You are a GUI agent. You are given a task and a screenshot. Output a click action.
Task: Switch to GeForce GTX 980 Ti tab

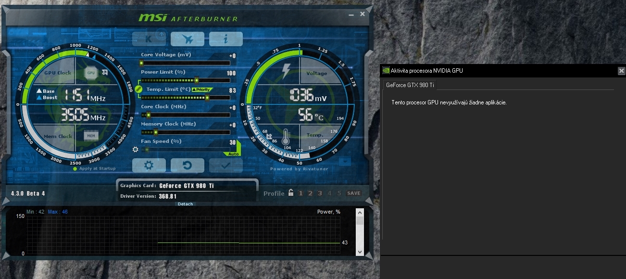[410, 85]
